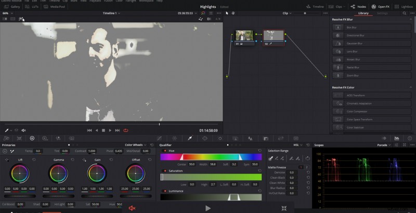Open the Information palette icon
The height and width of the screenshot is (213, 416).
point(410,138)
